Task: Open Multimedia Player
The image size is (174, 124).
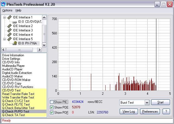Action: 13,66
